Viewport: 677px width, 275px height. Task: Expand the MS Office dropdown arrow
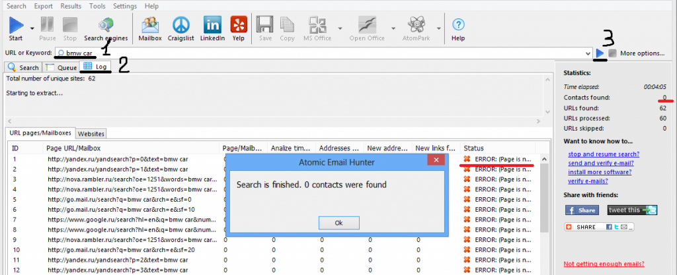click(x=340, y=28)
